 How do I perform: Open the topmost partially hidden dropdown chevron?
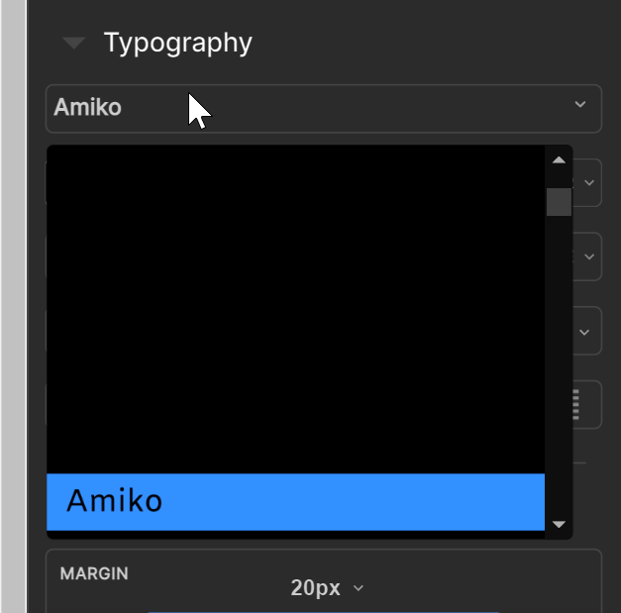coord(589,183)
